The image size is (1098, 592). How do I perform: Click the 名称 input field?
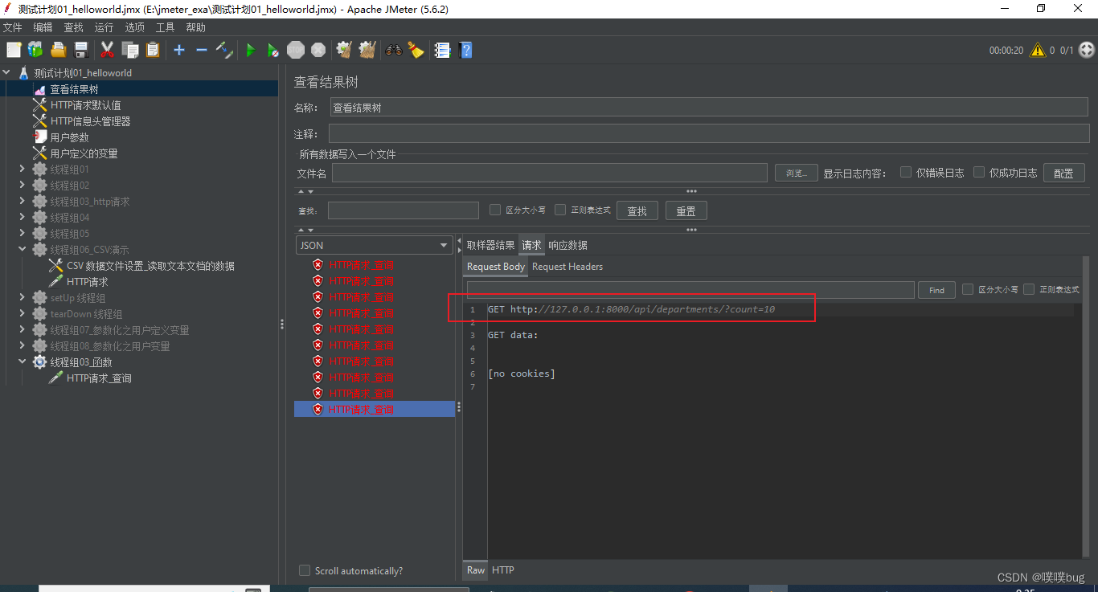(x=710, y=108)
